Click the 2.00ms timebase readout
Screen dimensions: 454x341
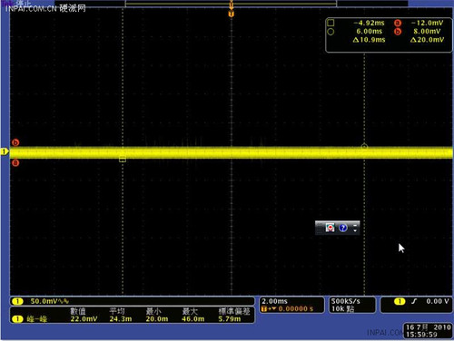click(x=274, y=301)
